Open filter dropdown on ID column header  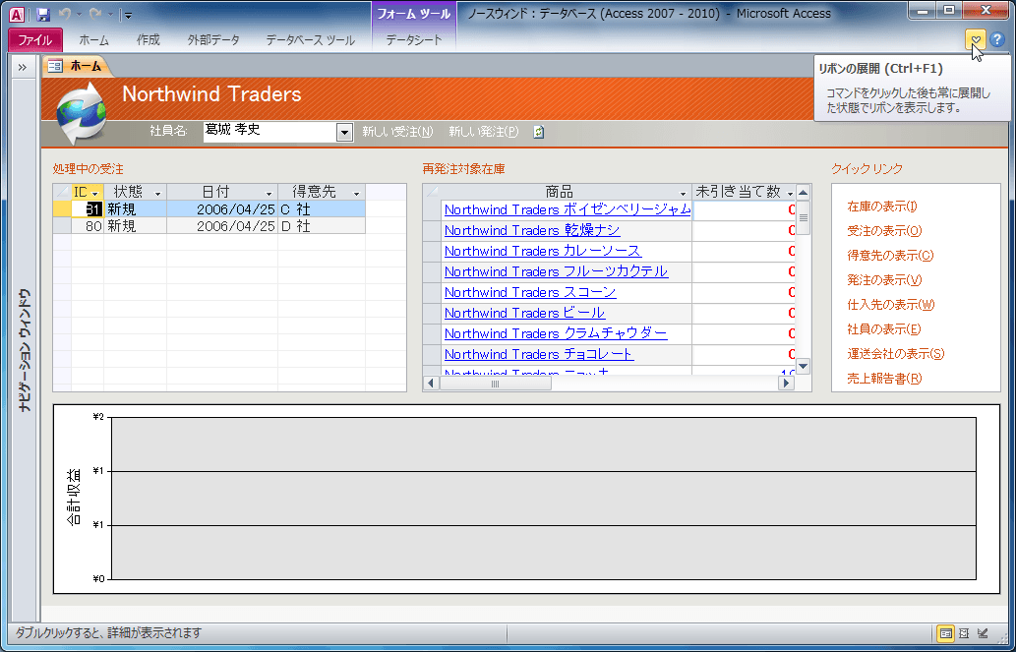coord(95,193)
